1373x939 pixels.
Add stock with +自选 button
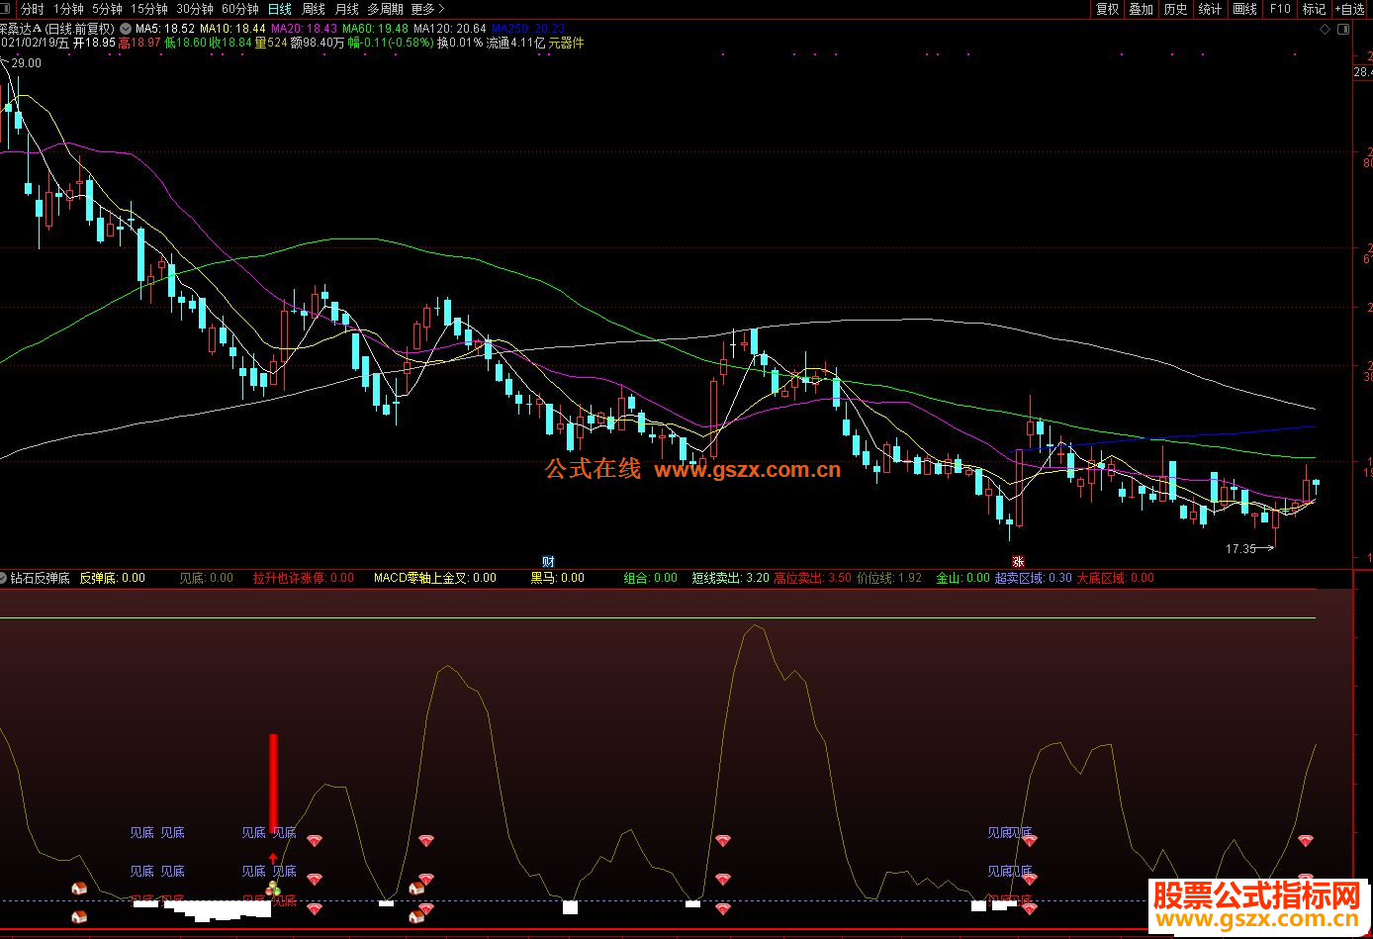[1351, 9]
